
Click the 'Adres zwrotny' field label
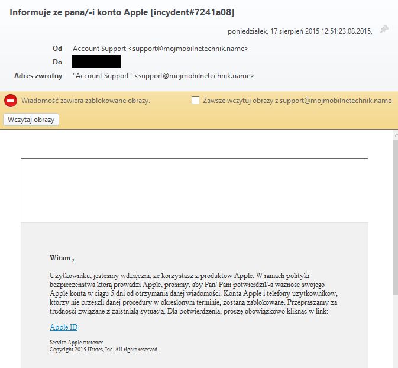(38, 76)
